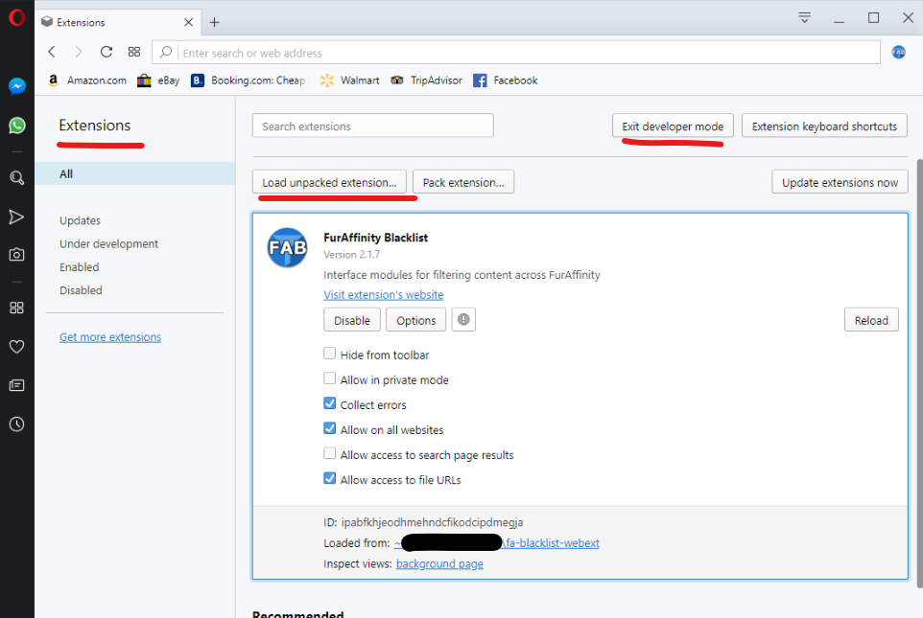The image size is (923, 618).
Task: Click the FAB extension toolbar icon
Action: (898, 53)
